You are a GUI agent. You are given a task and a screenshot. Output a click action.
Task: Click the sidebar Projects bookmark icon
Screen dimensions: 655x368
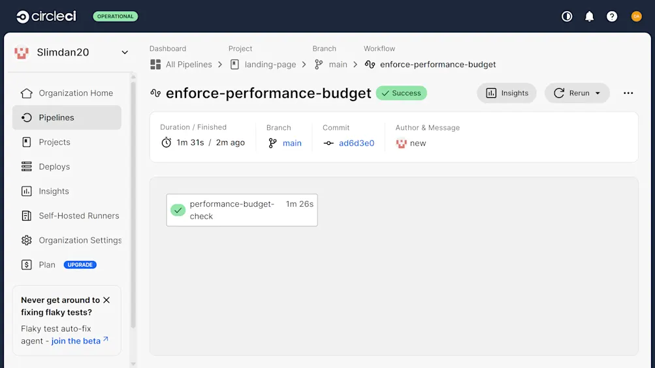[26, 142]
